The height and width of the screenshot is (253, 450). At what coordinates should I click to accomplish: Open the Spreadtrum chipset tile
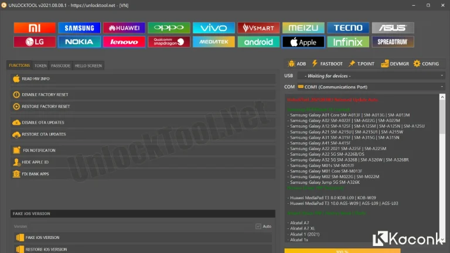tap(393, 42)
